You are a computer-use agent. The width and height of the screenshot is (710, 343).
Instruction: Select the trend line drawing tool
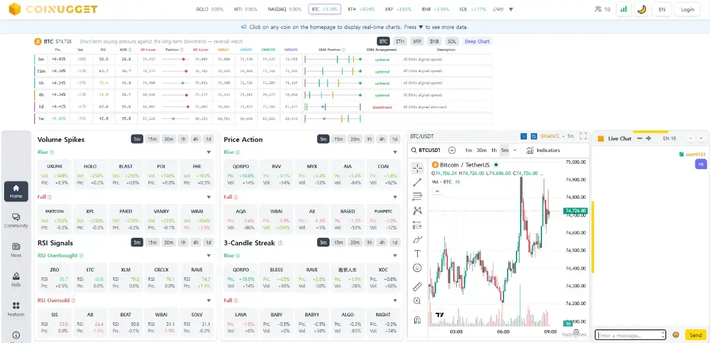tap(417, 182)
